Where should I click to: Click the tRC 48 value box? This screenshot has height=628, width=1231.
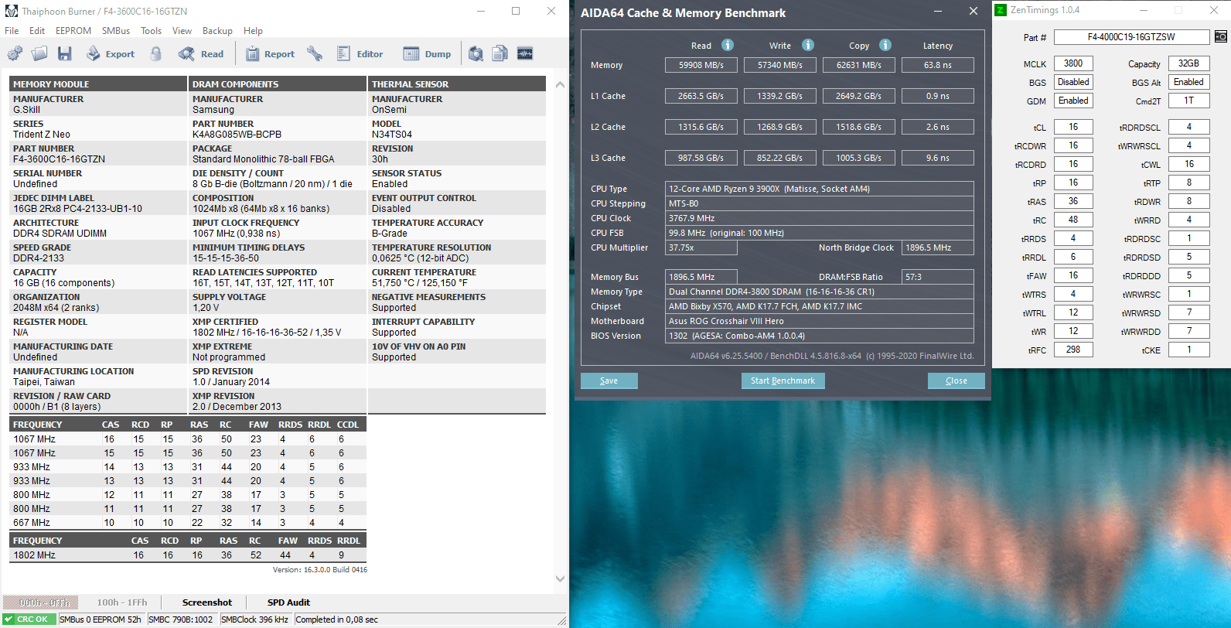click(x=1073, y=220)
